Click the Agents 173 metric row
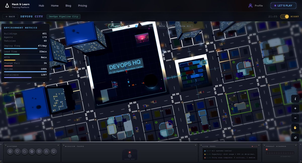This screenshot has width=302, height=163. coord(25,37)
